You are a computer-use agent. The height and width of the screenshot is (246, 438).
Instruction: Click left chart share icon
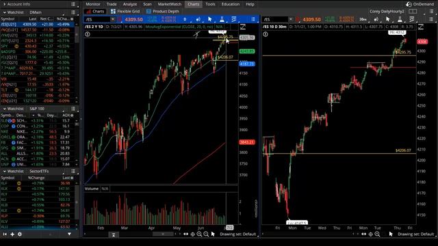tap(198, 19)
